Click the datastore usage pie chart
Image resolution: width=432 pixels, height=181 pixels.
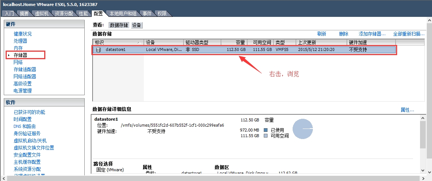[303, 129]
